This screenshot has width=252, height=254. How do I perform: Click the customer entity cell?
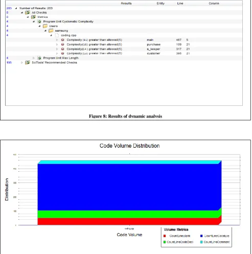153,54
